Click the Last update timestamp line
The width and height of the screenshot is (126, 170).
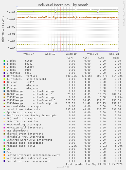tap(94, 164)
